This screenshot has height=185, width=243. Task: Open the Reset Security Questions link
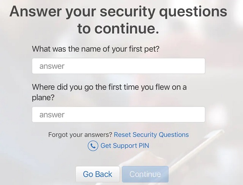click(x=151, y=134)
